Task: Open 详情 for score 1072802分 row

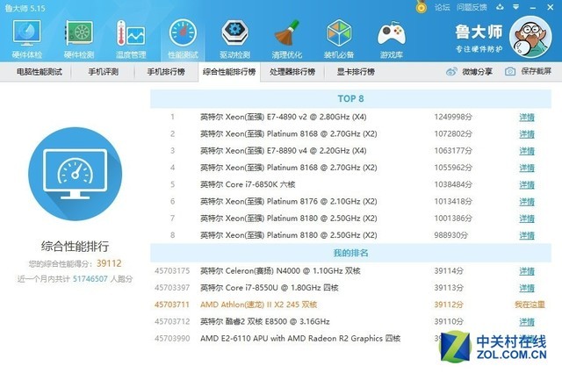Action: pos(527,134)
